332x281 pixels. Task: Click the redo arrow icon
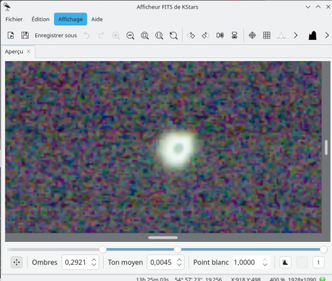tap(101, 35)
